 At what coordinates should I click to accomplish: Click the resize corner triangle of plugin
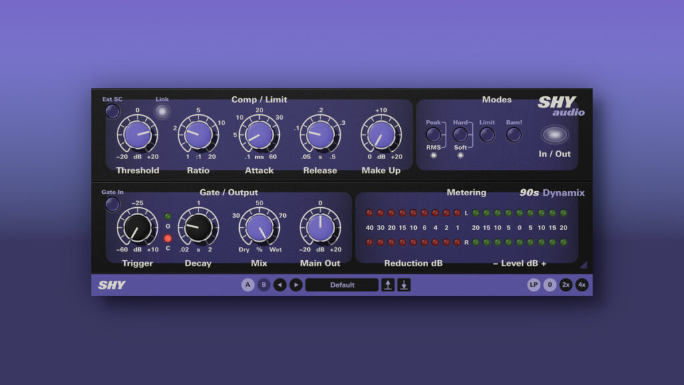582,265
